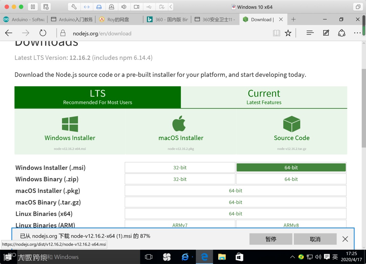Click 64-bit for Windows Binary (.zip)

291,179
